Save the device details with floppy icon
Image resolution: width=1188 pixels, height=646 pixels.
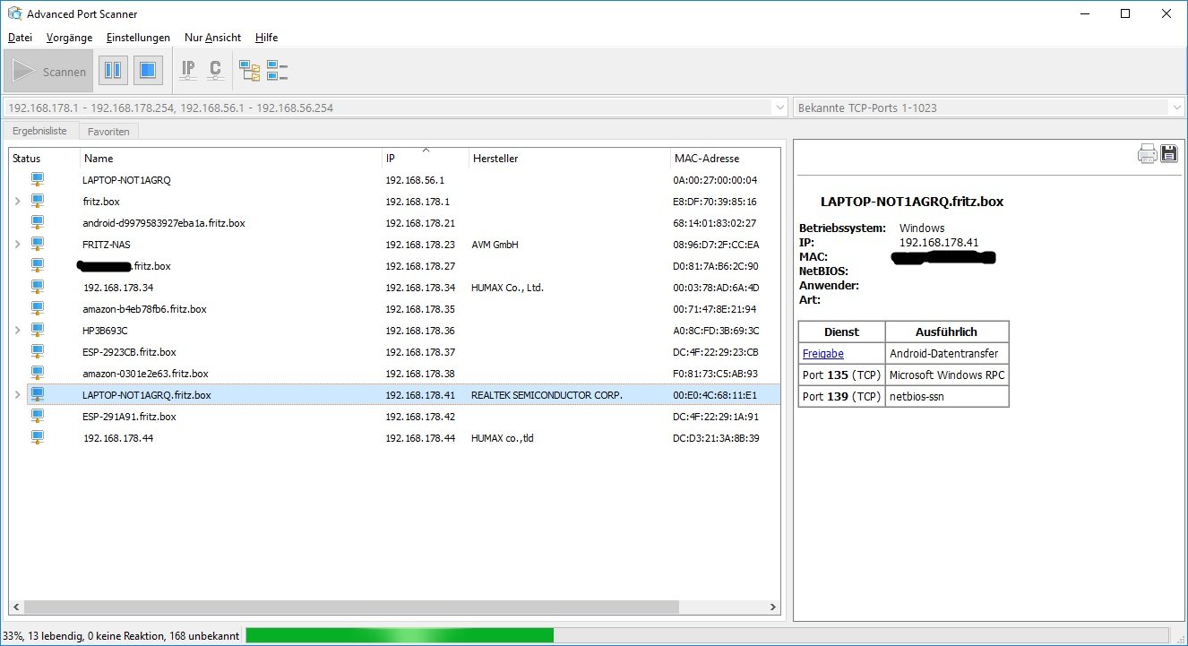[x=1168, y=153]
